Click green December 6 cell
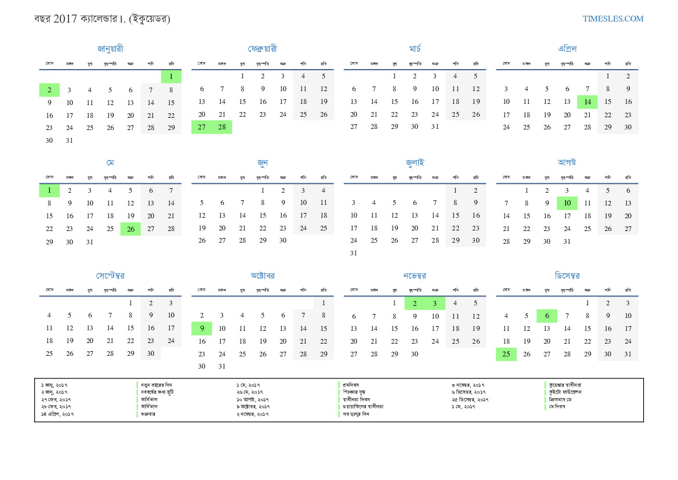The image size is (678, 480). pyautogui.click(x=546, y=316)
